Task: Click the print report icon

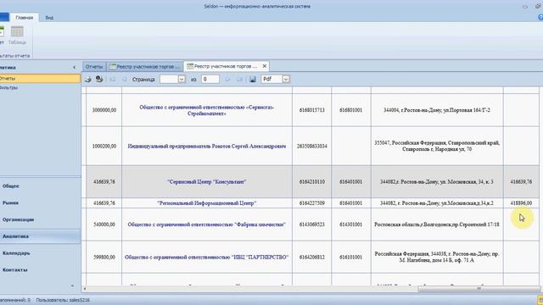Action: click(x=88, y=79)
